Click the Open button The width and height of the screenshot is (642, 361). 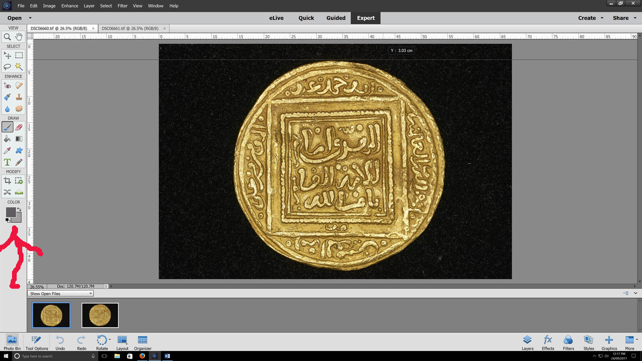pyautogui.click(x=15, y=18)
